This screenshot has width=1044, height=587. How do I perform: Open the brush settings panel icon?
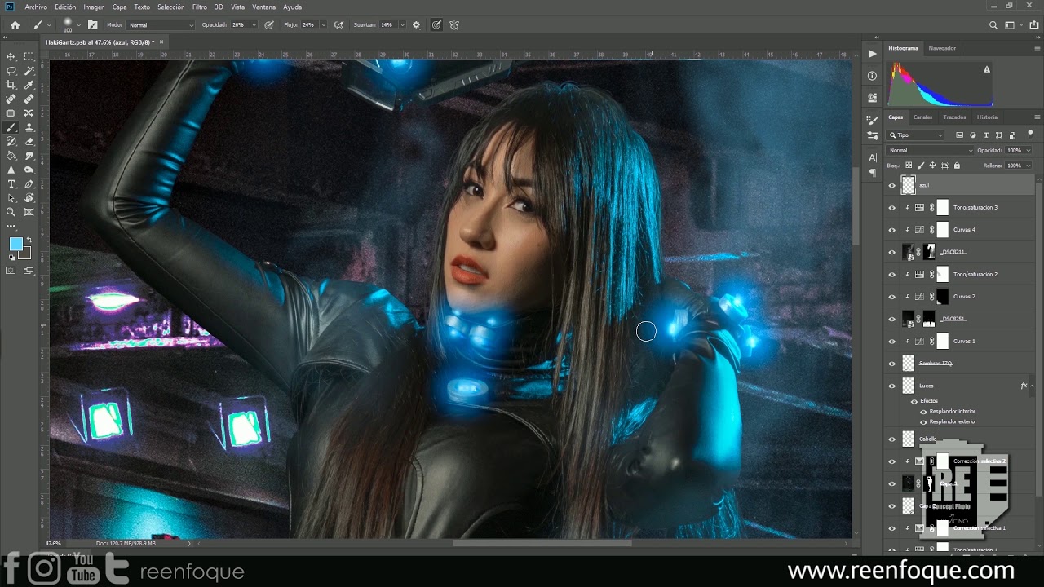coord(92,25)
